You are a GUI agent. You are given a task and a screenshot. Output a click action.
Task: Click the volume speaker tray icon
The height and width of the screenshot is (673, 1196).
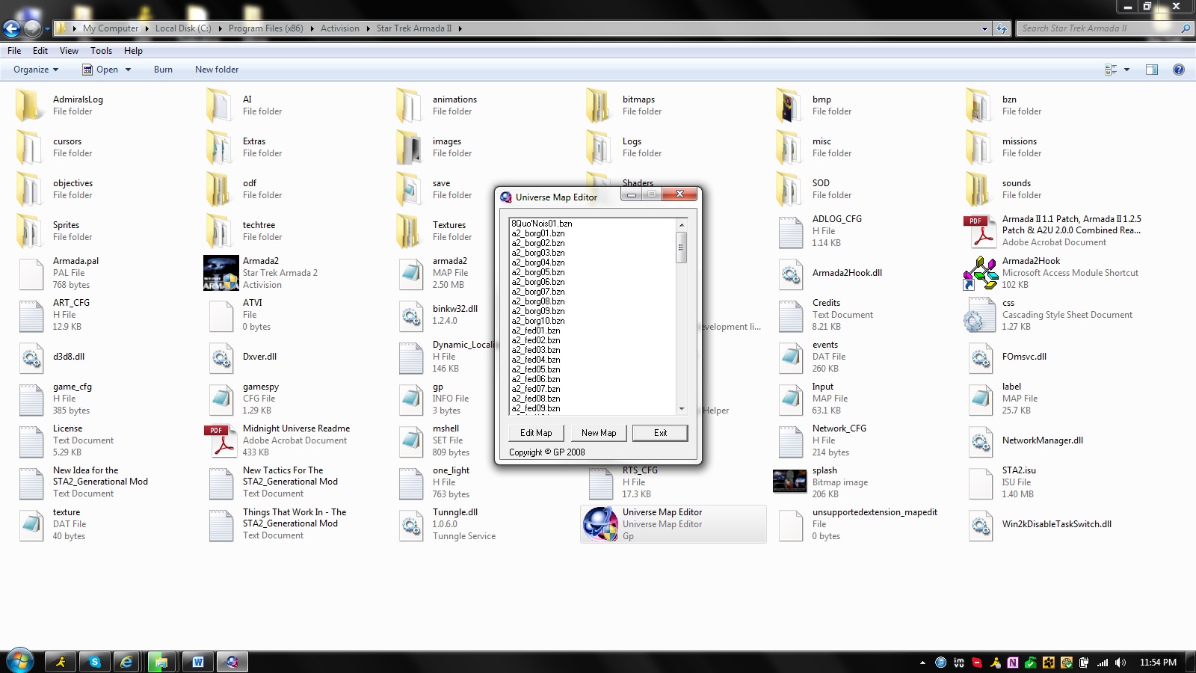coord(1120,663)
